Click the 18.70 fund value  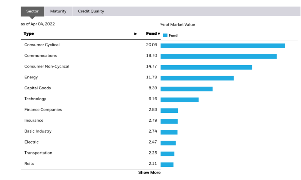click(151, 55)
